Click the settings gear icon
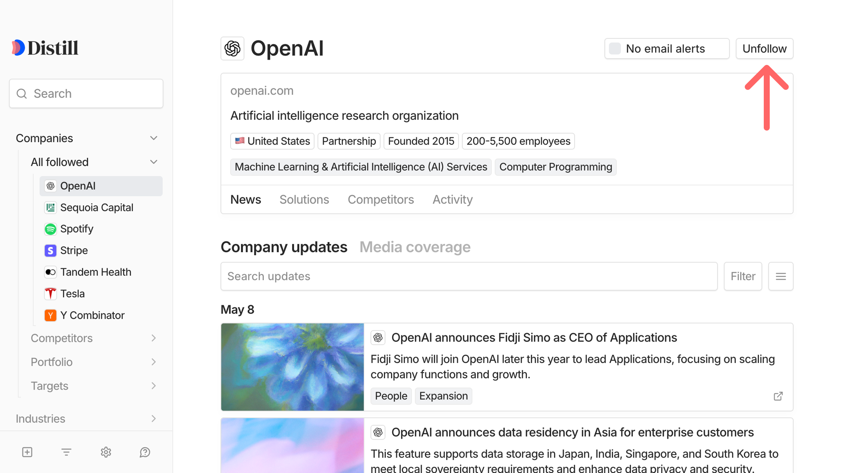The width and height of the screenshot is (841, 473). tap(106, 452)
